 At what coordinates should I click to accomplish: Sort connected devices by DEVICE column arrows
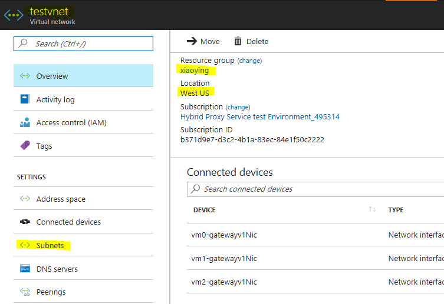pos(372,209)
